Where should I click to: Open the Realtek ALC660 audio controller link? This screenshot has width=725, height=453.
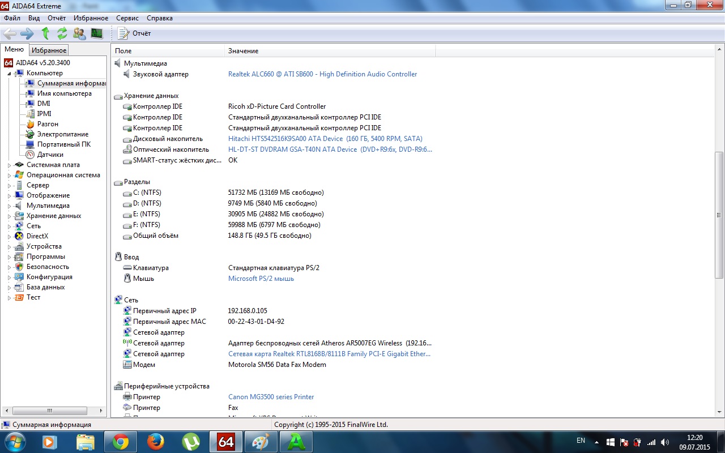pyautogui.click(x=322, y=74)
